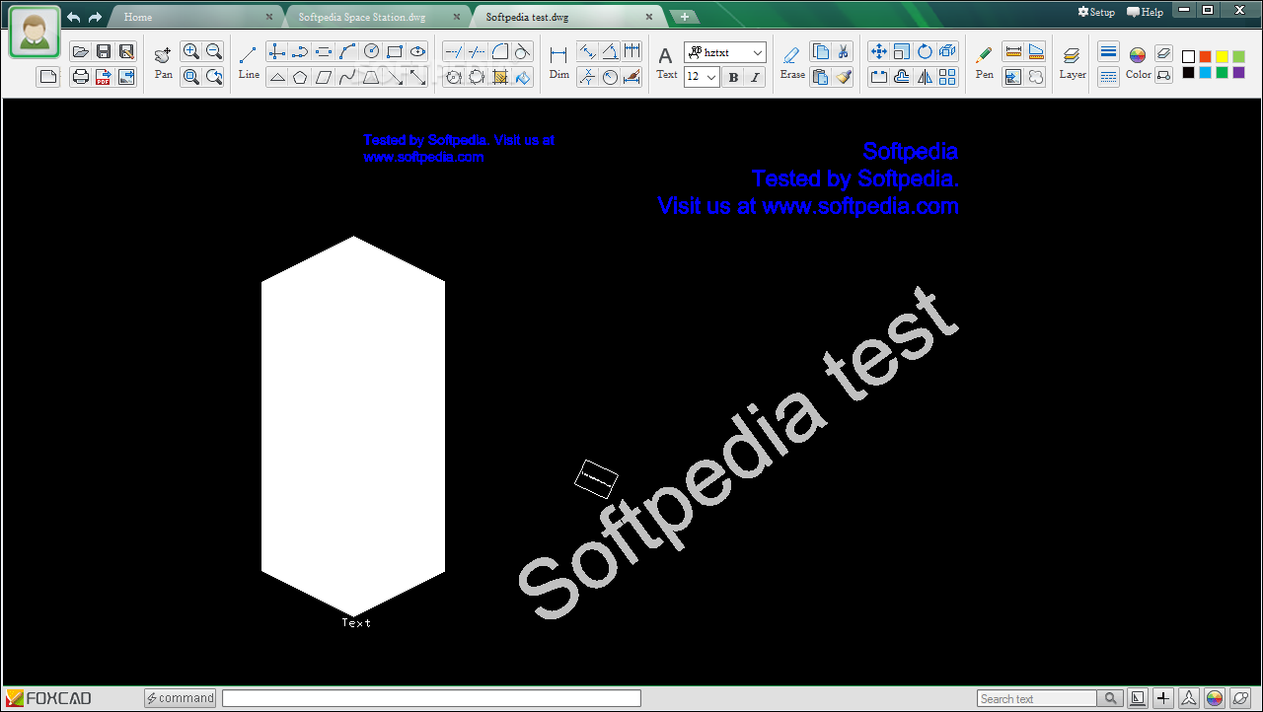Pick the red color swatch
Viewport: 1263px width, 712px height.
click(1205, 56)
